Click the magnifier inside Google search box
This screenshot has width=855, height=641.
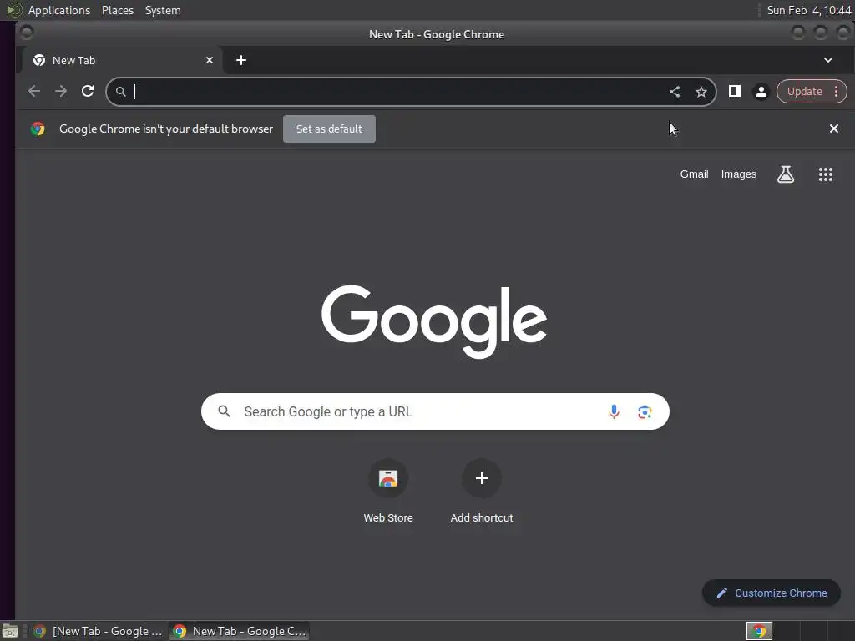coord(224,411)
